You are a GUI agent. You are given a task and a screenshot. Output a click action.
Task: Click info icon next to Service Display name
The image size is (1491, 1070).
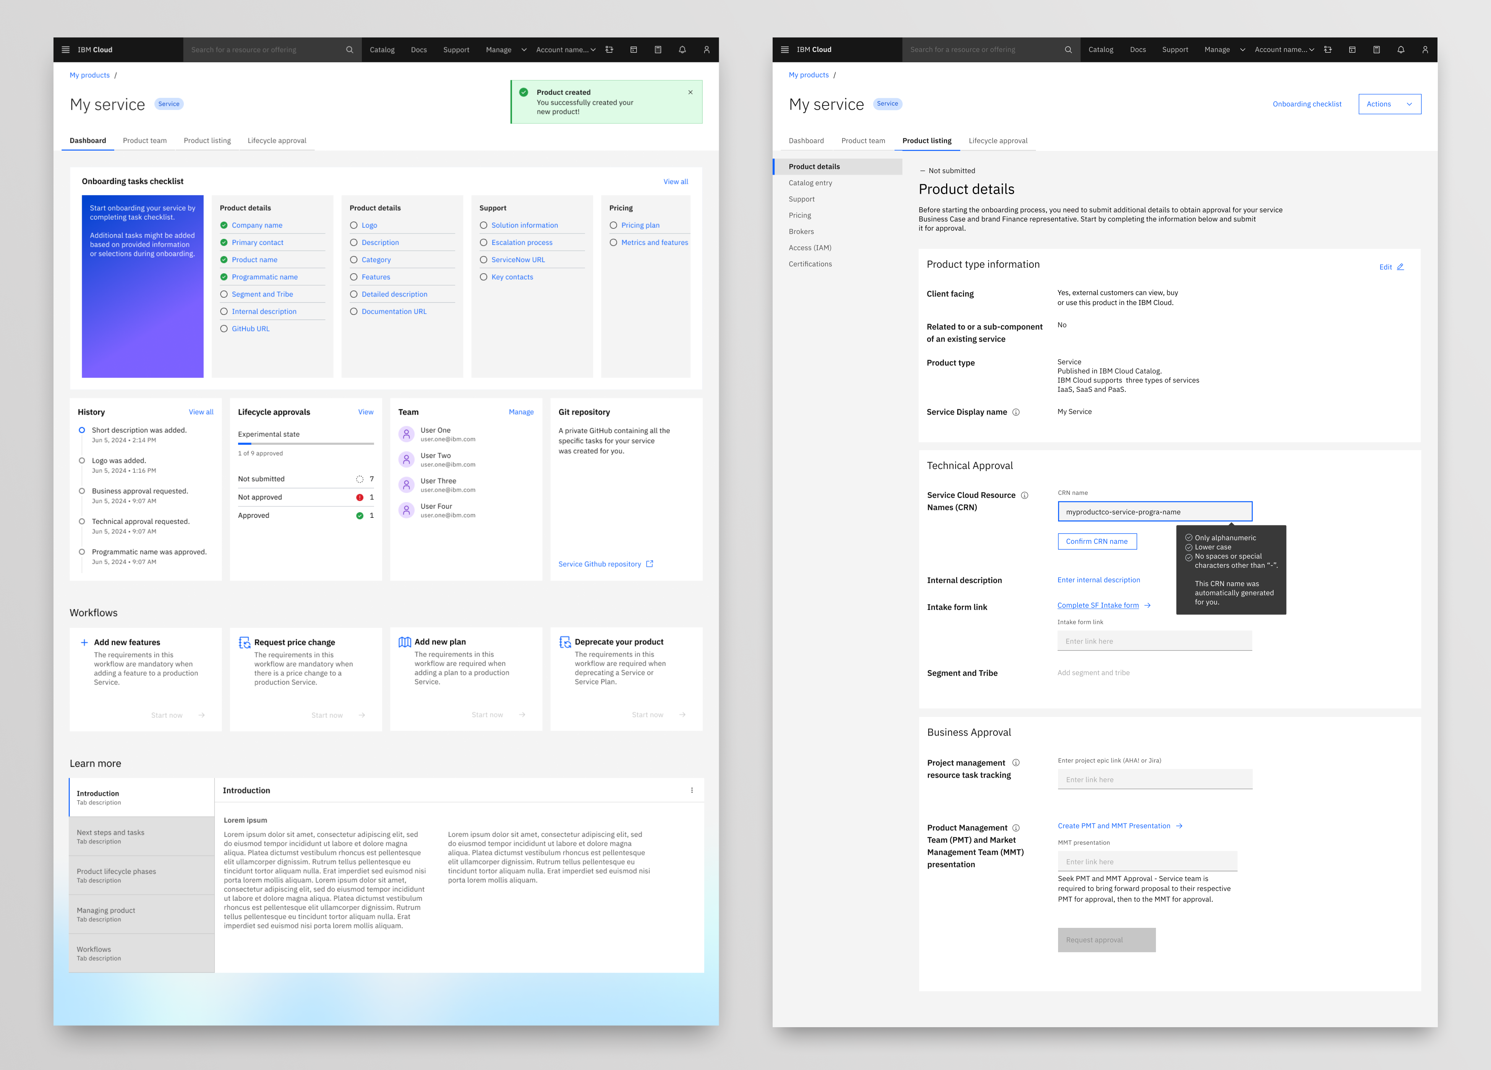coord(1016,412)
